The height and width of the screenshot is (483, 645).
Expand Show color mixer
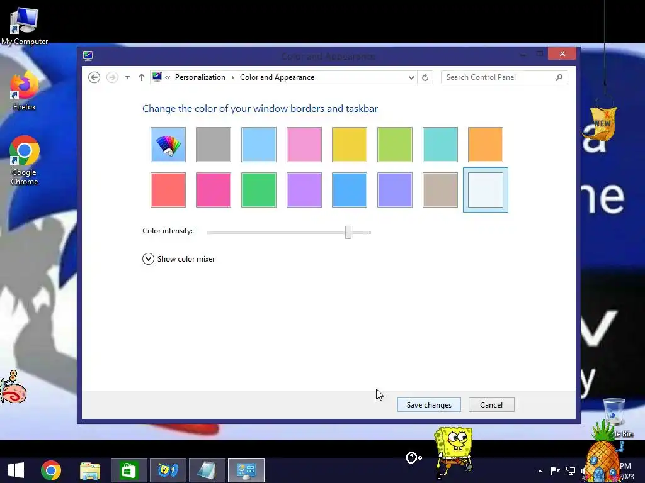(x=178, y=258)
